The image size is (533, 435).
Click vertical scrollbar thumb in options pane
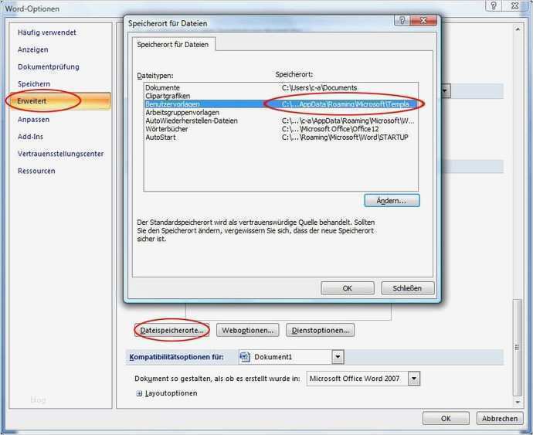[x=518, y=347]
